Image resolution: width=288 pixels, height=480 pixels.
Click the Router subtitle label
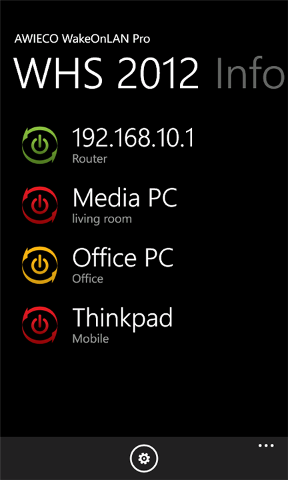(90, 159)
